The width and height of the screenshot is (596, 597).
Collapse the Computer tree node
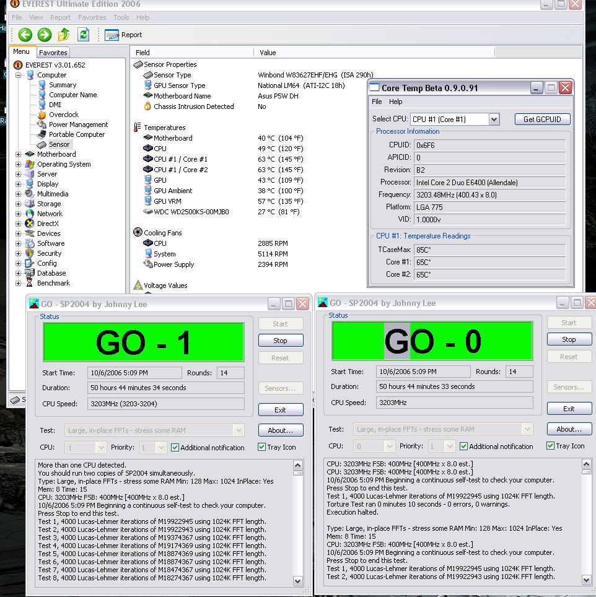click(x=18, y=75)
